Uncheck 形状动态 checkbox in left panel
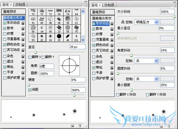178x129 pixels. pos(5,23)
